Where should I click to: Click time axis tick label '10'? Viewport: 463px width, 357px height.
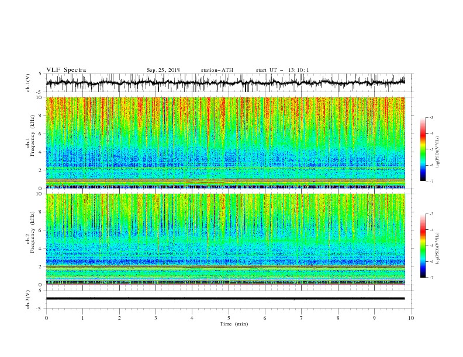coord(411,318)
